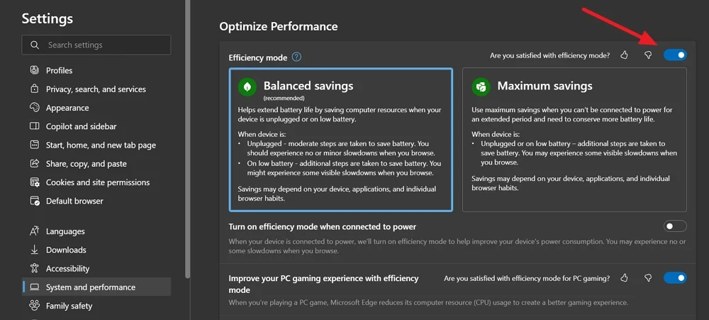Click the thumbs up icon for efficiency mode

click(x=624, y=55)
